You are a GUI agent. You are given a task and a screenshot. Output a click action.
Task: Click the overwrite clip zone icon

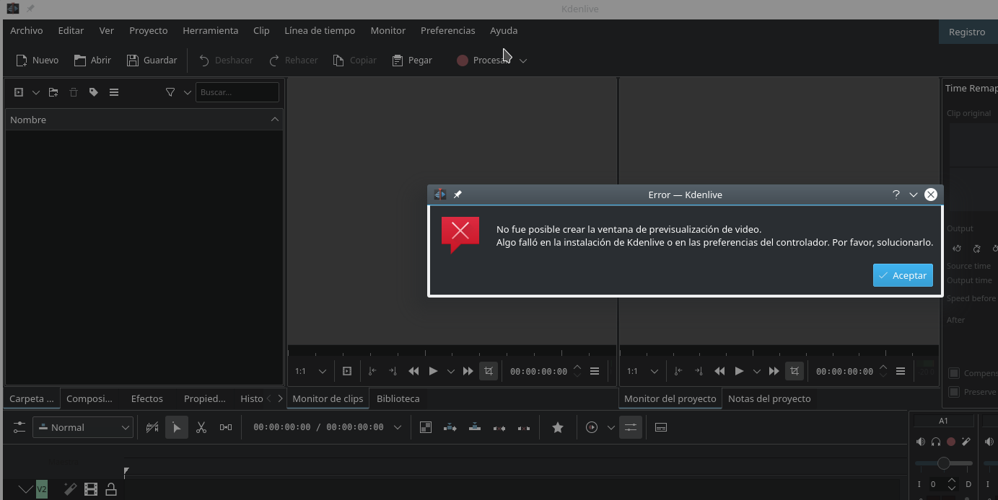point(475,427)
